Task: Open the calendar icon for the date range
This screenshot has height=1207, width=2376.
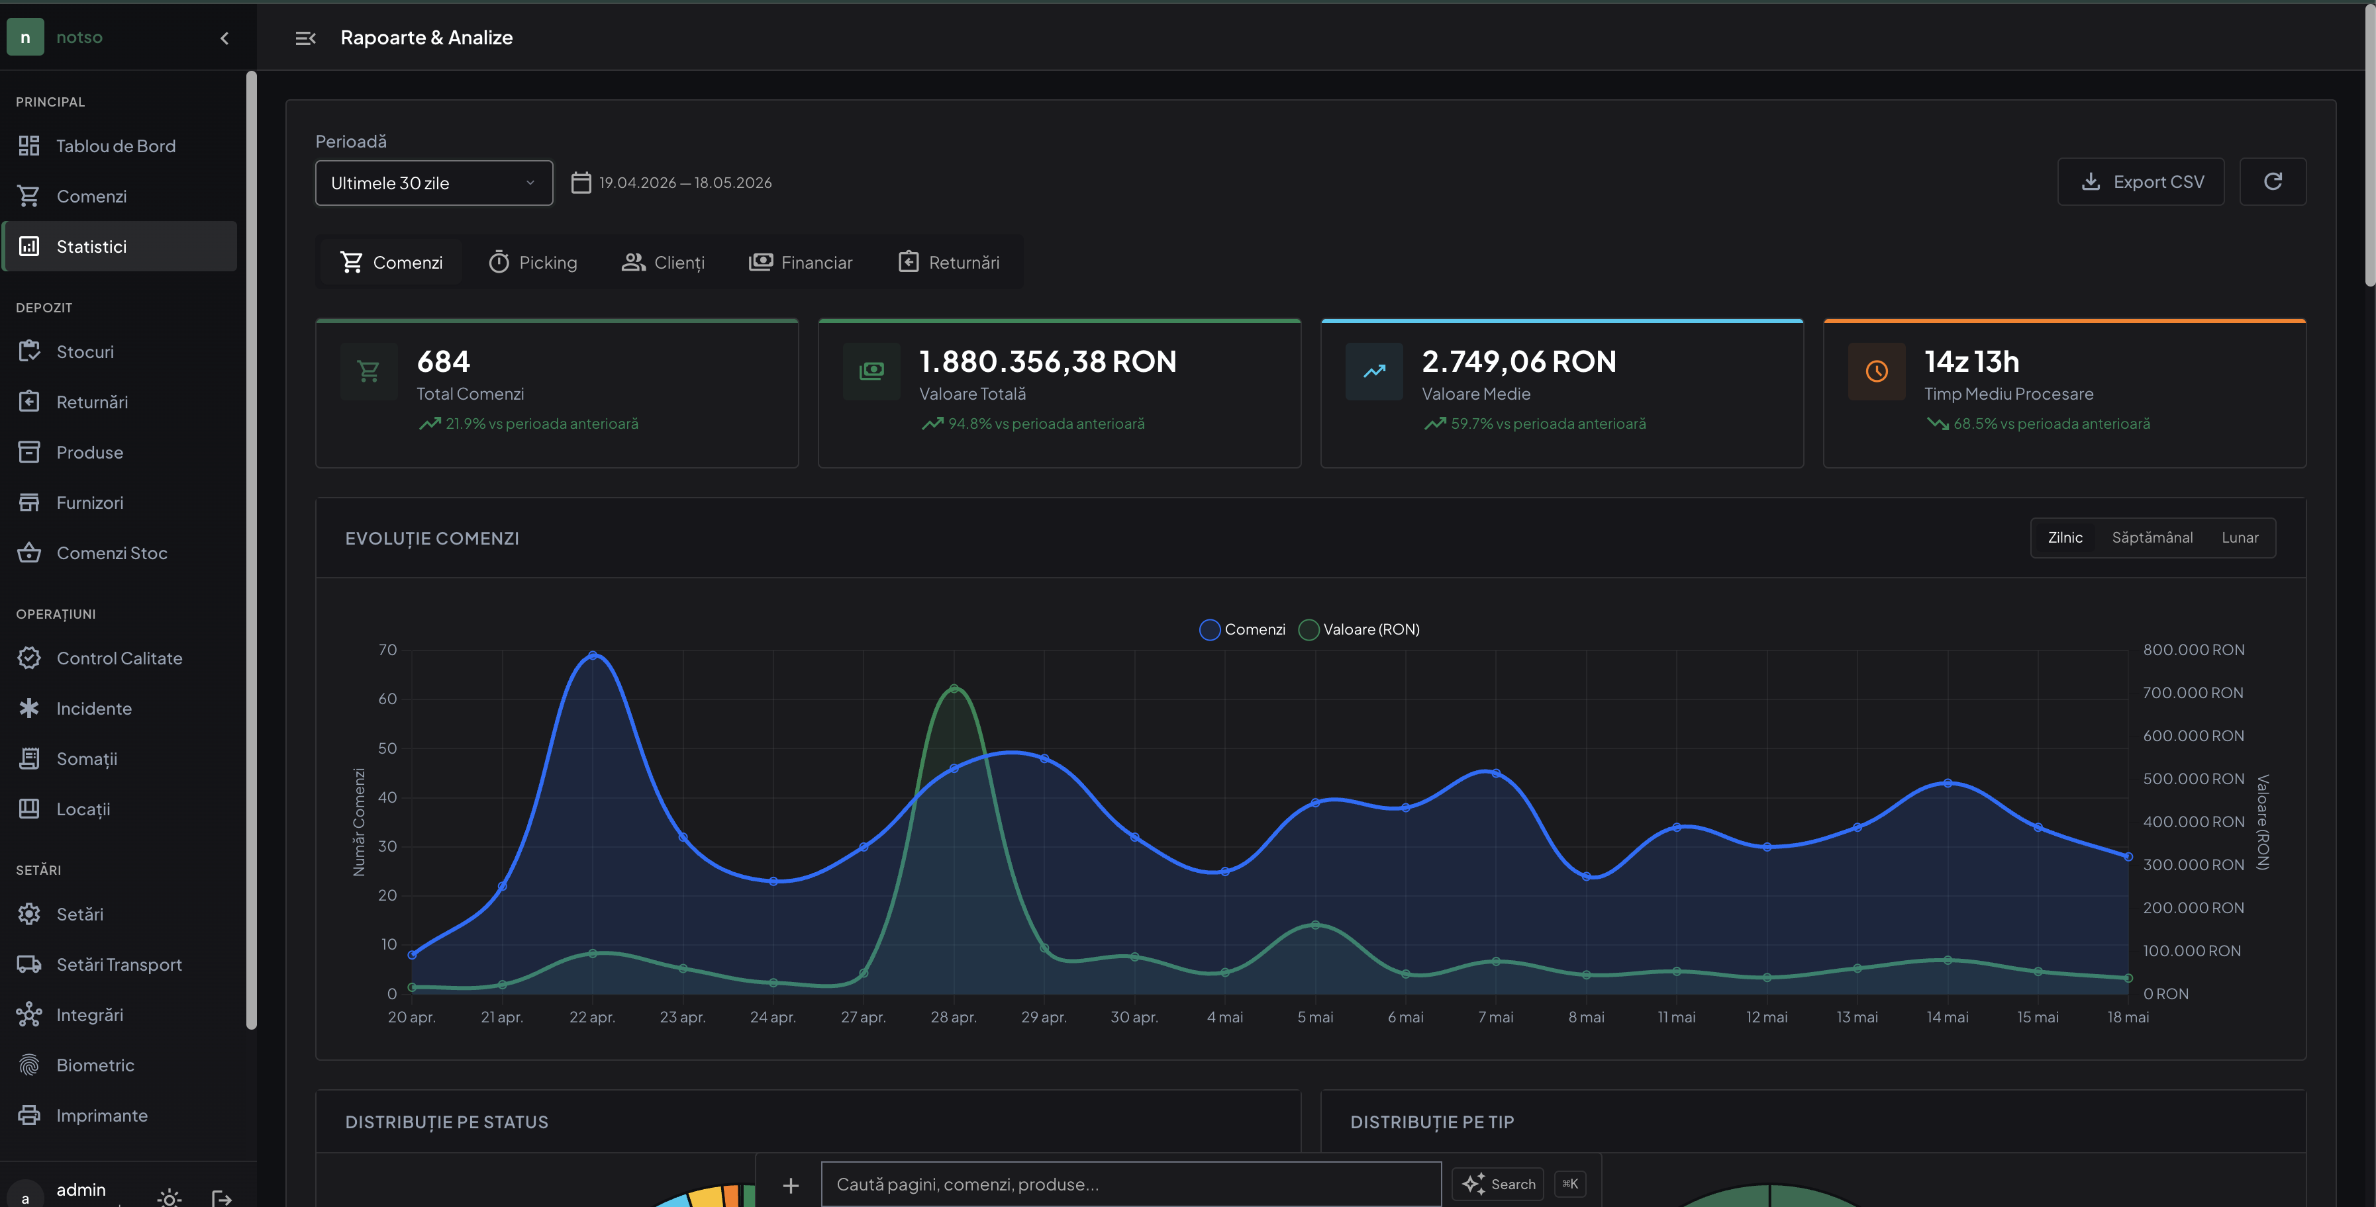Action: 581,183
